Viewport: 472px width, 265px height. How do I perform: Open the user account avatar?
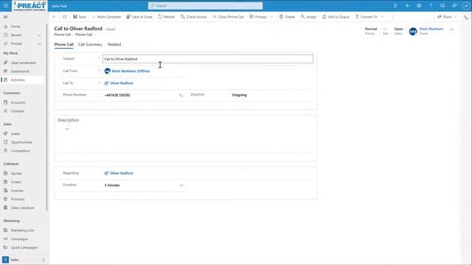click(465, 6)
